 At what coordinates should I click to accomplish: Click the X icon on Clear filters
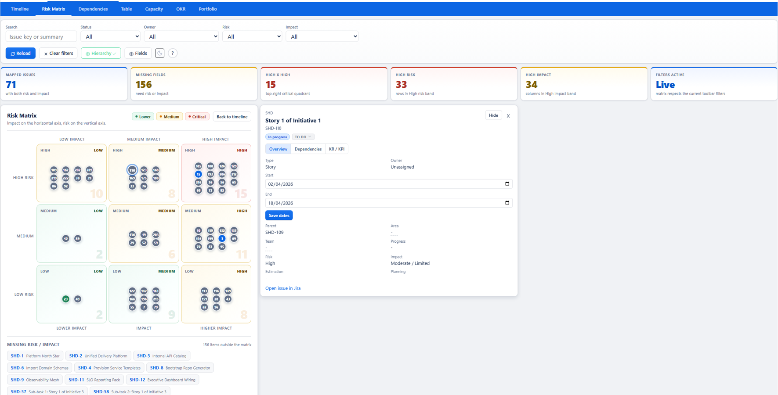click(46, 53)
